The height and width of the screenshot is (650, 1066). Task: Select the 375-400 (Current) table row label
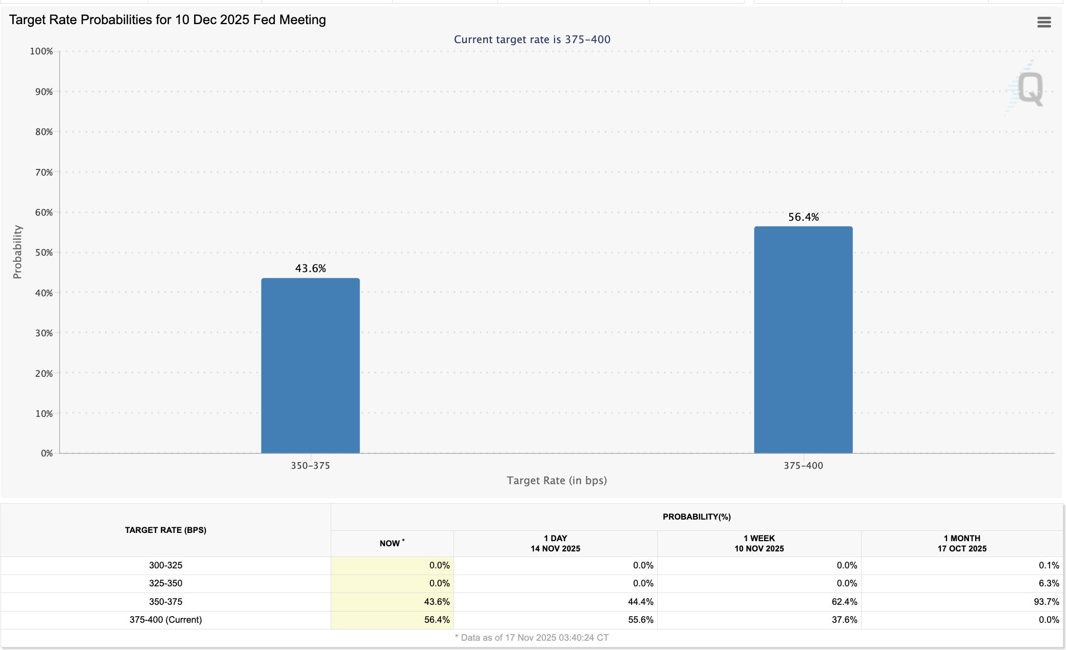165,620
